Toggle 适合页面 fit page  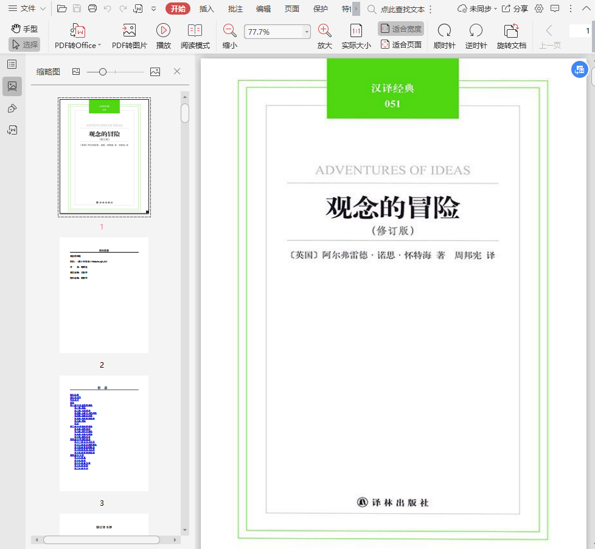(x=401, y=45)
